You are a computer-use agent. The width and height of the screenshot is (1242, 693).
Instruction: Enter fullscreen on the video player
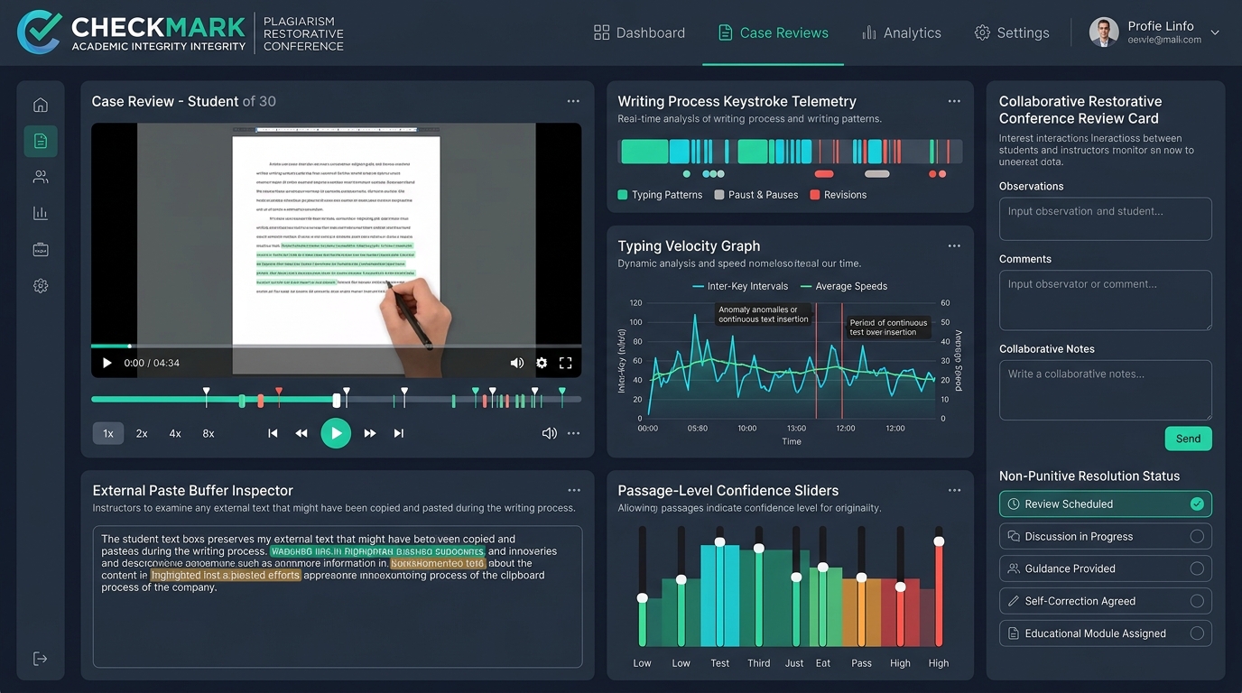pos(566,363)
